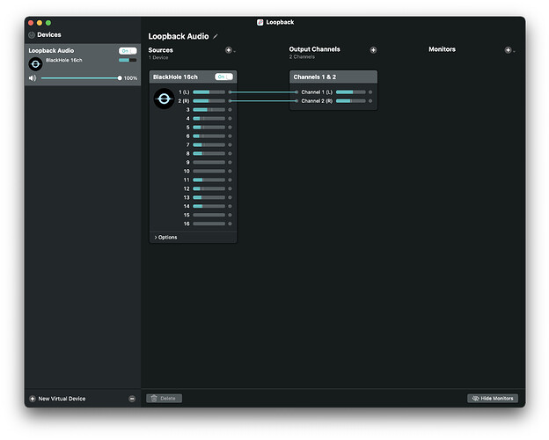Click the pencil icon to rename Loopback Audio
This screenshot has height=440, width=549.
click(216, 36)
